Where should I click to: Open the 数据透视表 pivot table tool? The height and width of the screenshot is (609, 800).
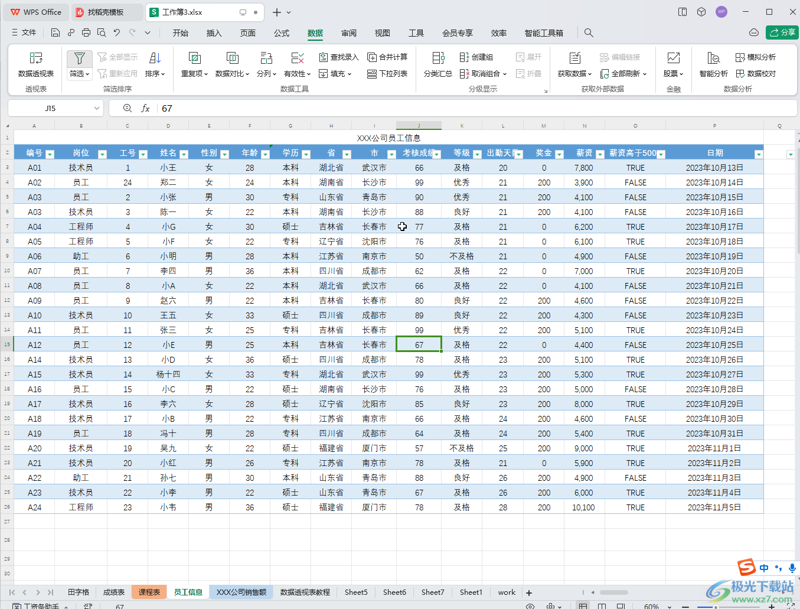tap(36, 64)
